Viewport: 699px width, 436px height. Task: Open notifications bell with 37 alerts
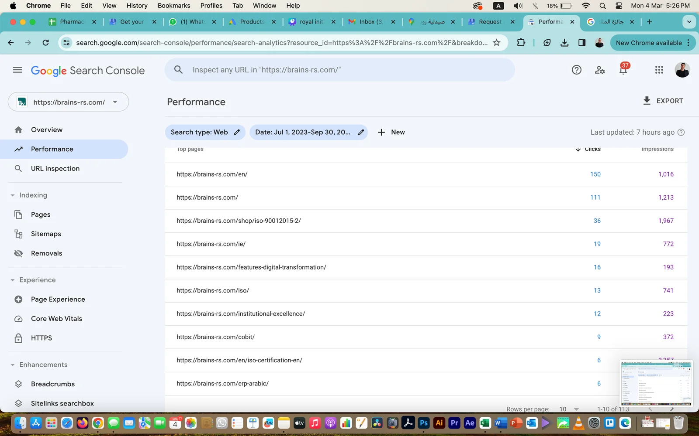click(x=623, y=70)
